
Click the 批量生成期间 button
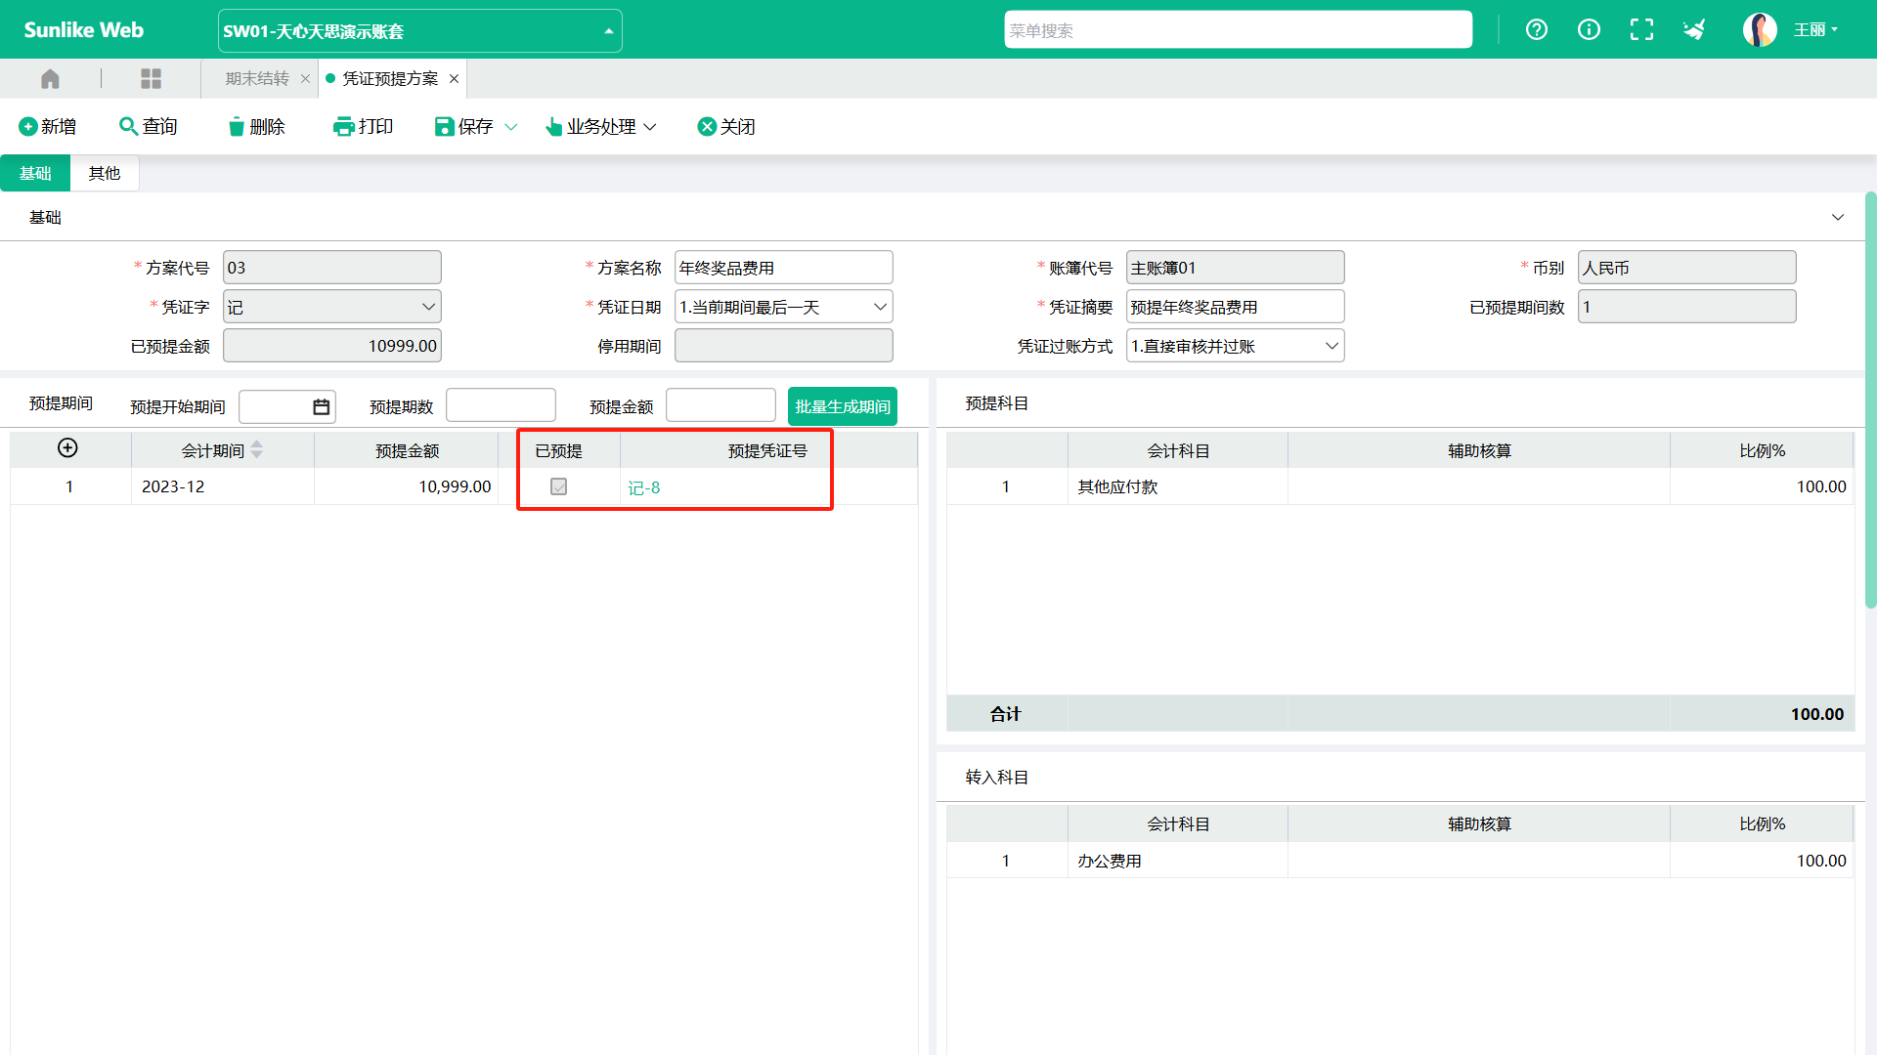click(x=842, y=406)
